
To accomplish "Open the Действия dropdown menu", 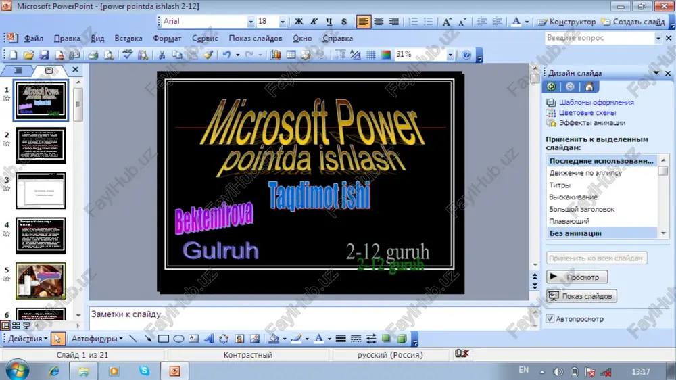I will tap(28, 339).
